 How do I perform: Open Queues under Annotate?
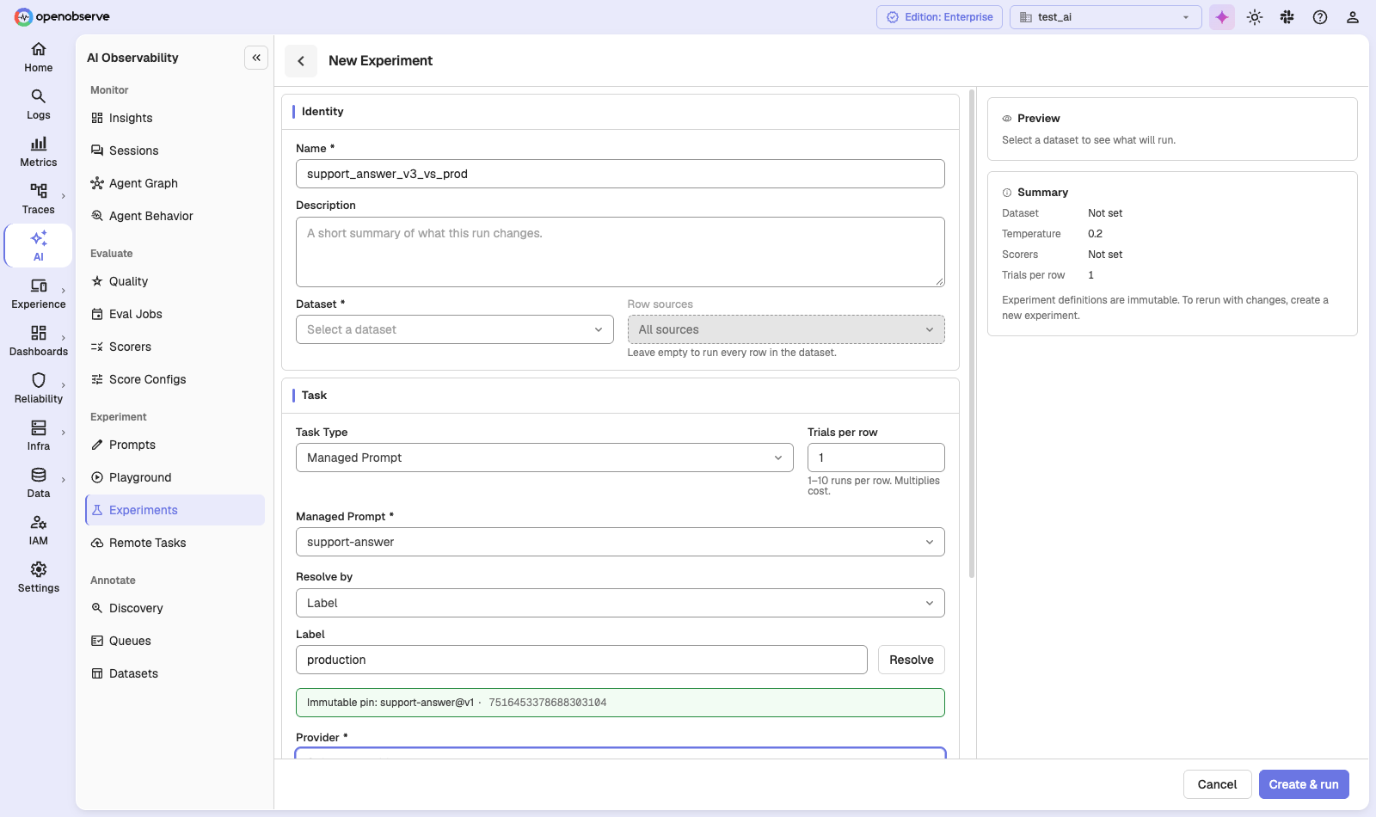click(x=175, y=641)
